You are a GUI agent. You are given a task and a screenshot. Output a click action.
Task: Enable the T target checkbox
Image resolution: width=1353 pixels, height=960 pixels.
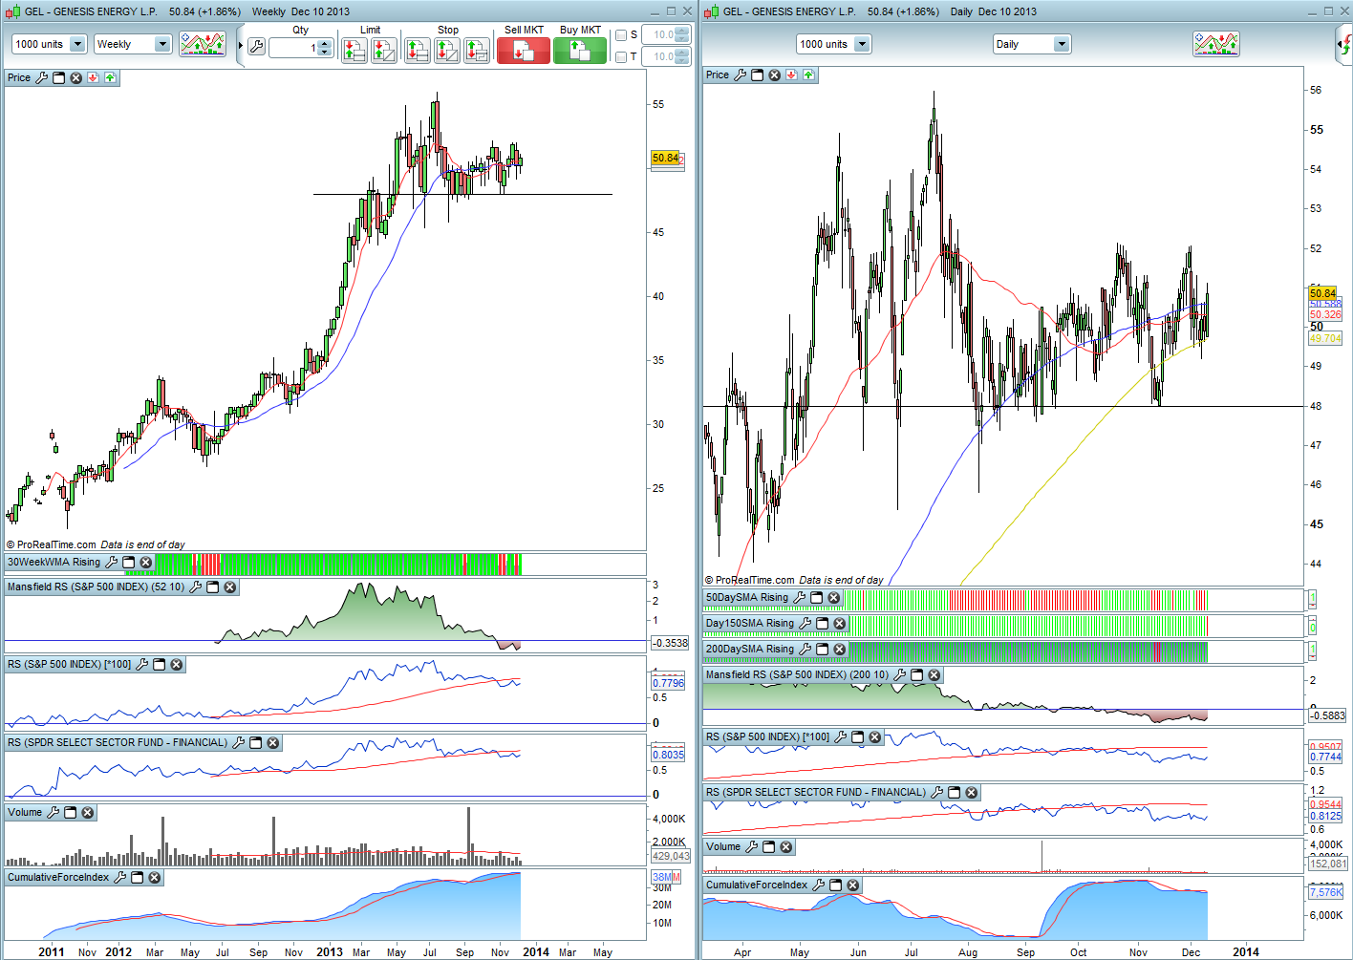click(621, 57)
